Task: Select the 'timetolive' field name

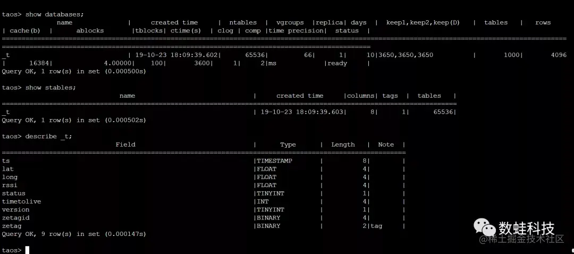Action: (x=22, y=201)
